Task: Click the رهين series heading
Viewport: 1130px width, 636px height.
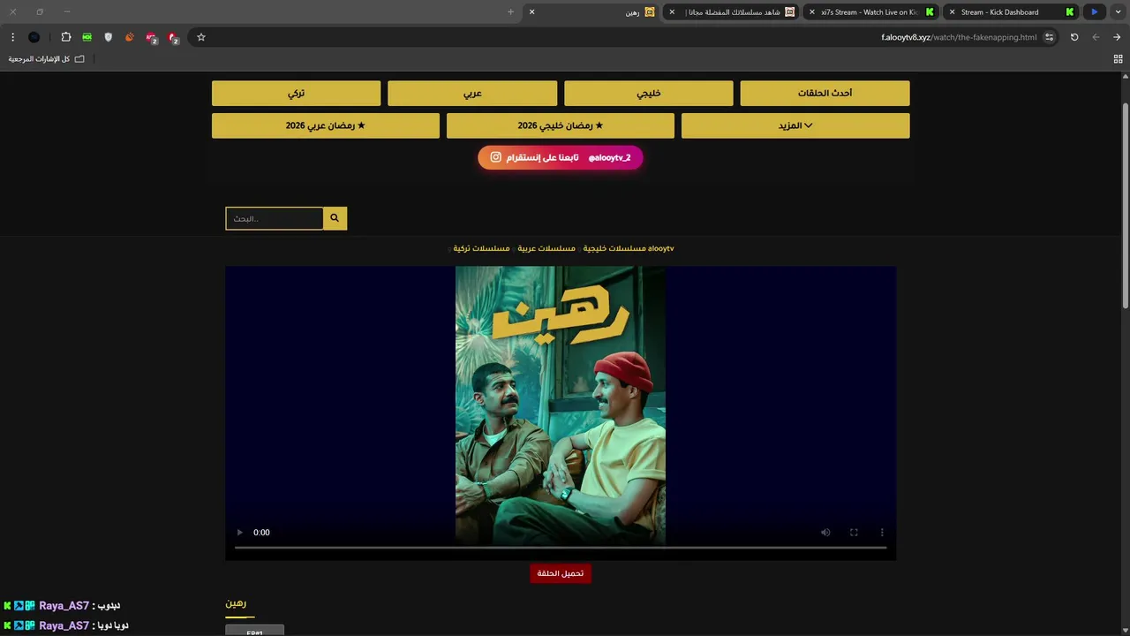Action: [236, 603]
